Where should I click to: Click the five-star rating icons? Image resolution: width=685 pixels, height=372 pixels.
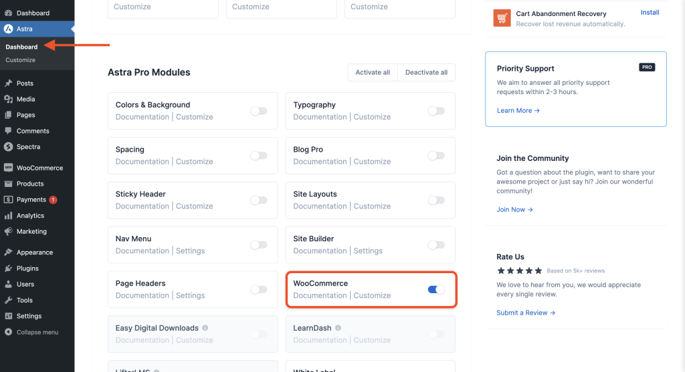pyautogui.click(x=519, y=271)
